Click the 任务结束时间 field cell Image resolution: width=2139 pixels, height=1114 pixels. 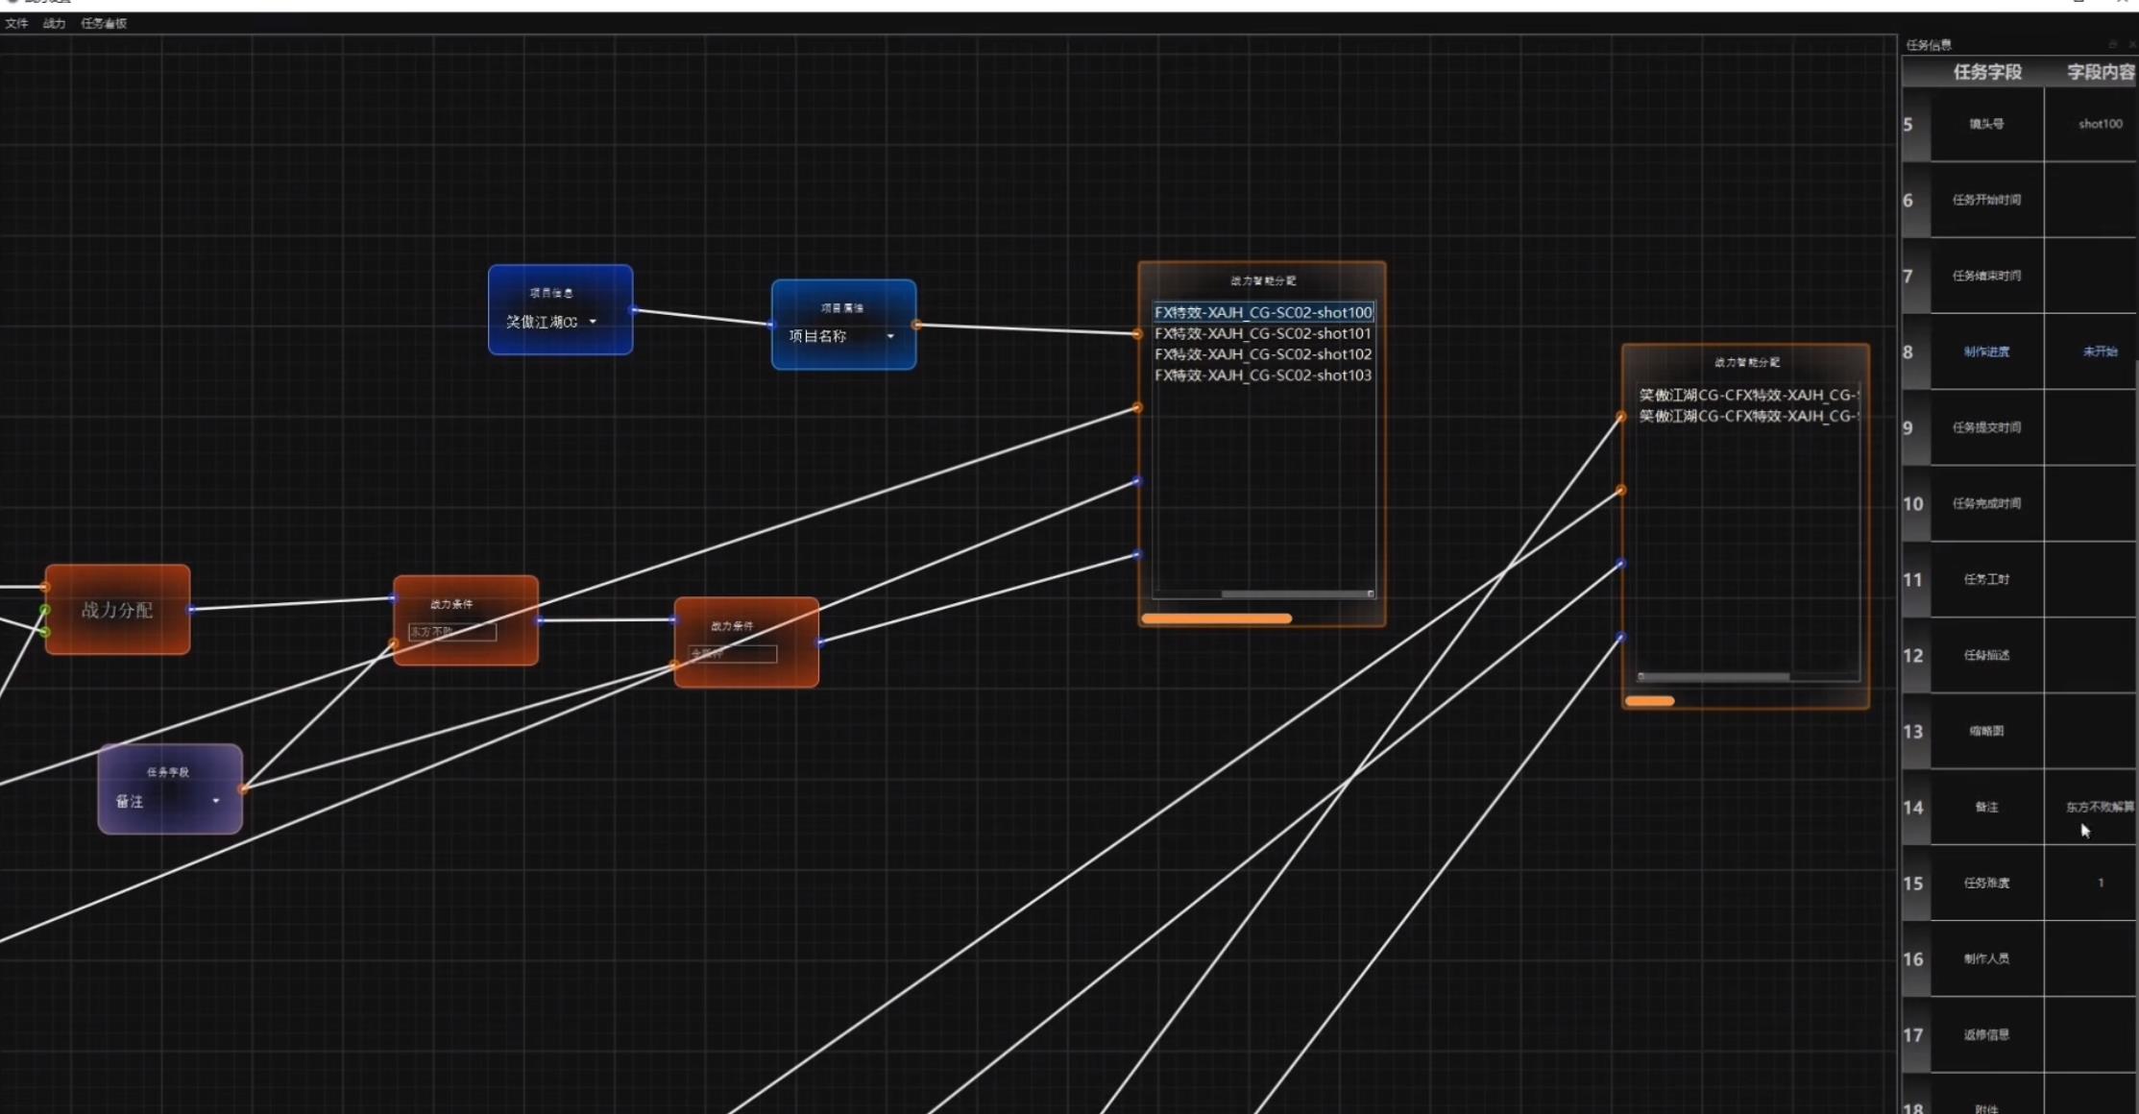click(1986, 276)
